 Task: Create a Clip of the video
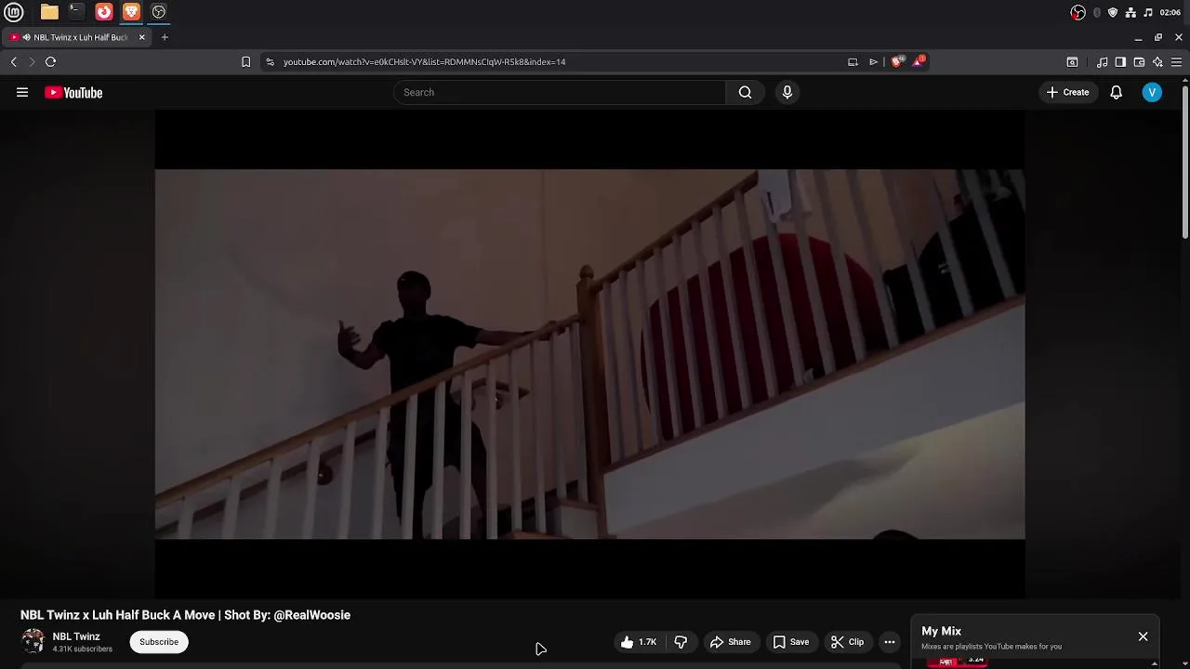point(847,642)
